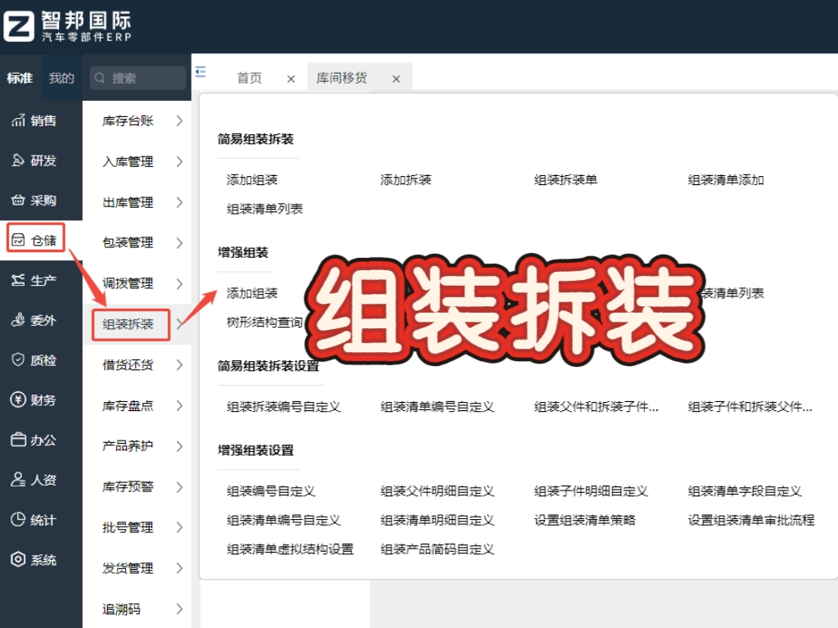Open the 组装父件和拆装子件 setting link
This screenshot has width=838, height=628.
(597, 407)
